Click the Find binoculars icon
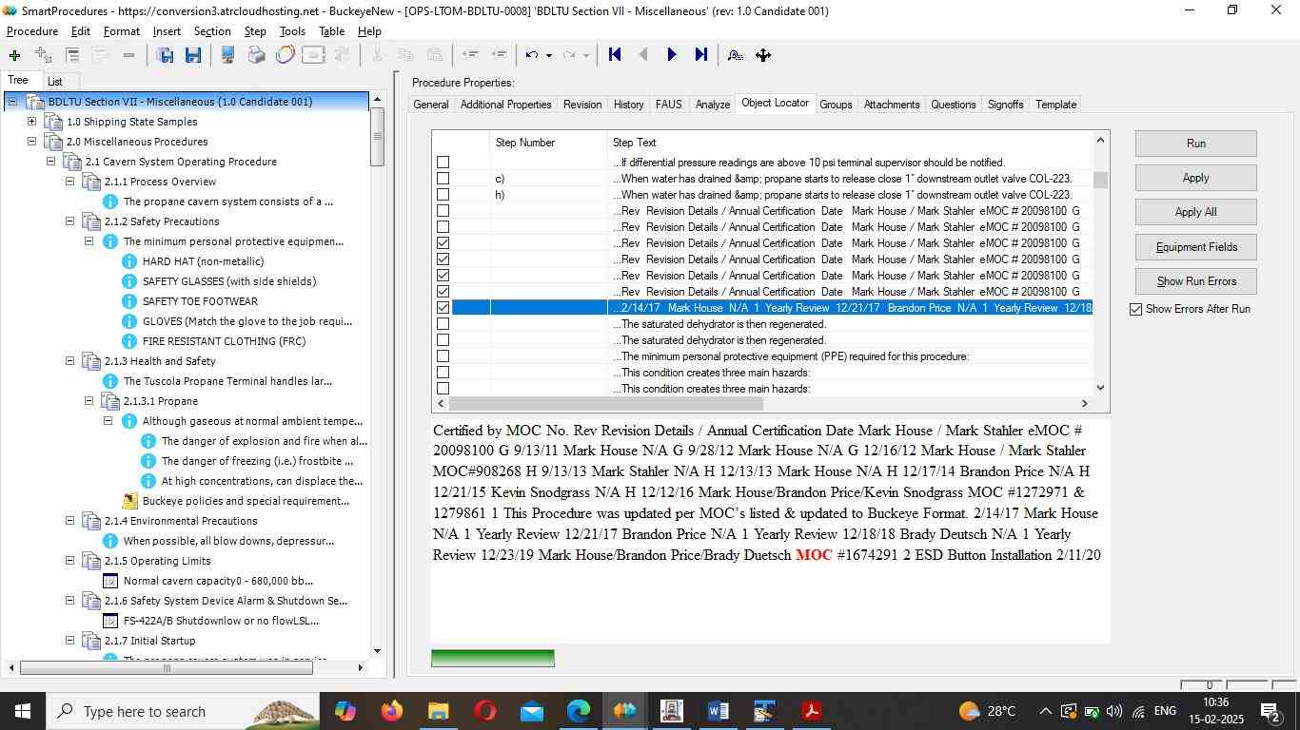Image resolution: width=1300 pixels, height=730 pixels. pos(735,55)
